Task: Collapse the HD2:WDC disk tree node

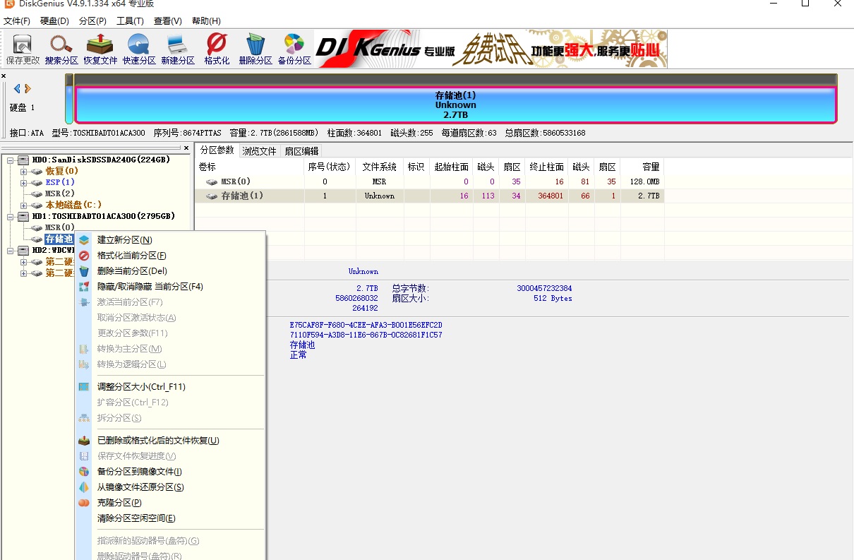Action: point(11,250)
